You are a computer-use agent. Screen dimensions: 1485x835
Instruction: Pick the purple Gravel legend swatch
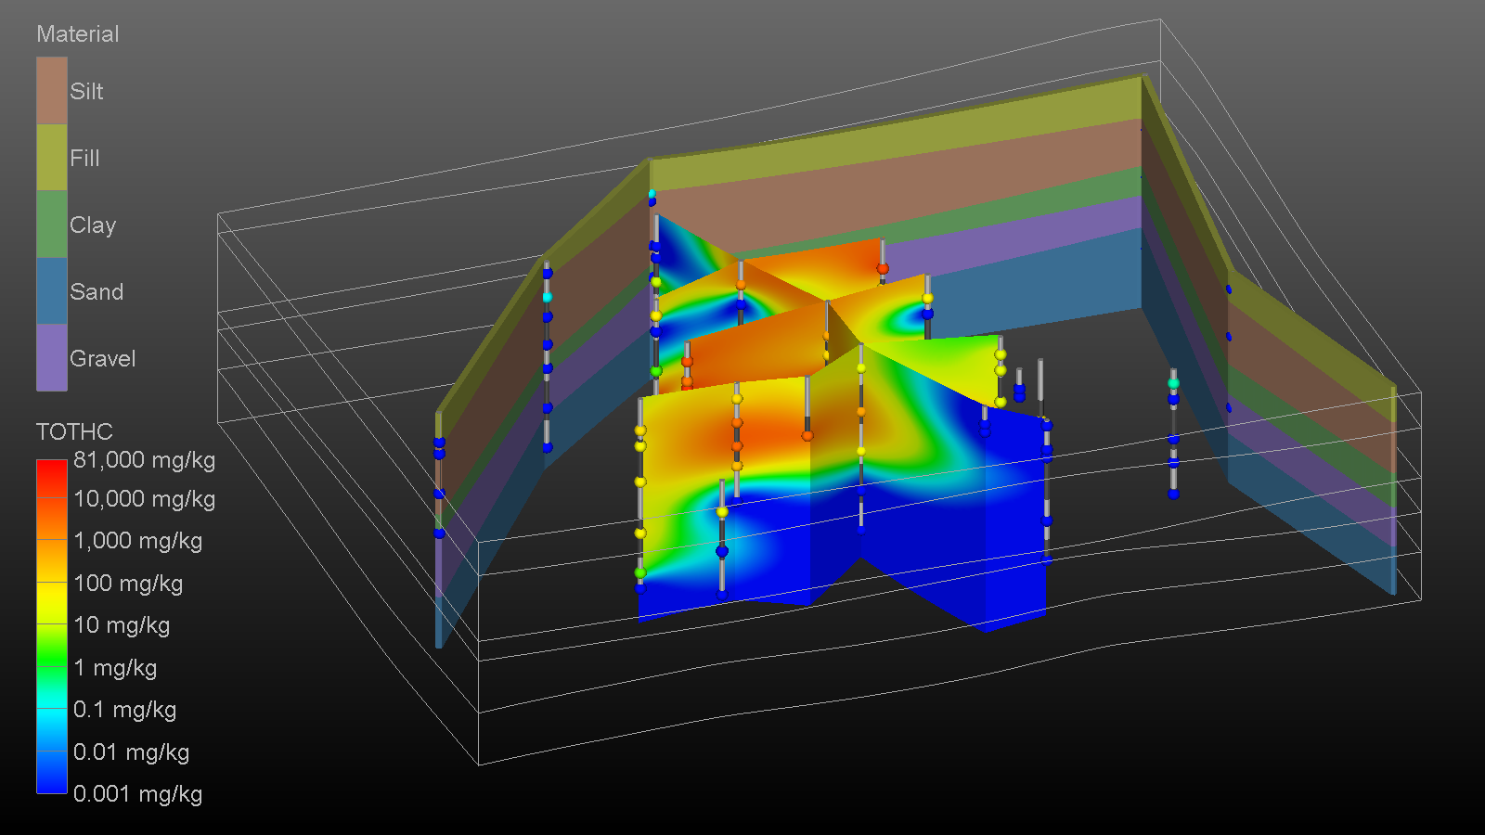tap(52, 358)
